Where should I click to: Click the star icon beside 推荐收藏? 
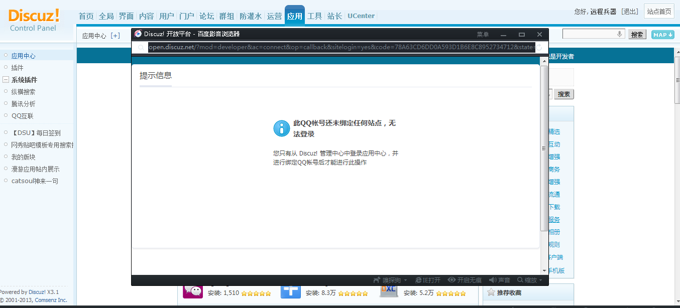pos(491,292)
